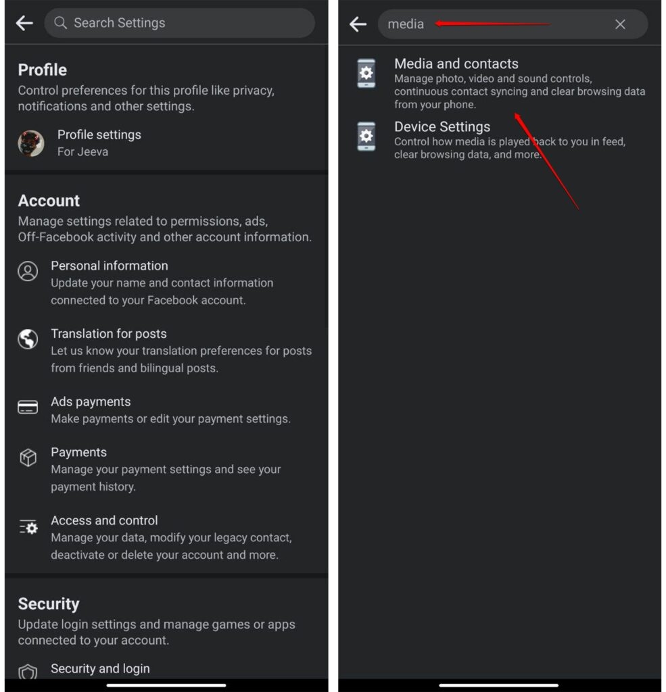Image resolution: width=666 pixels, height=692 pixels.
Task: Open Access and control
Action: [x=166, y=537]
